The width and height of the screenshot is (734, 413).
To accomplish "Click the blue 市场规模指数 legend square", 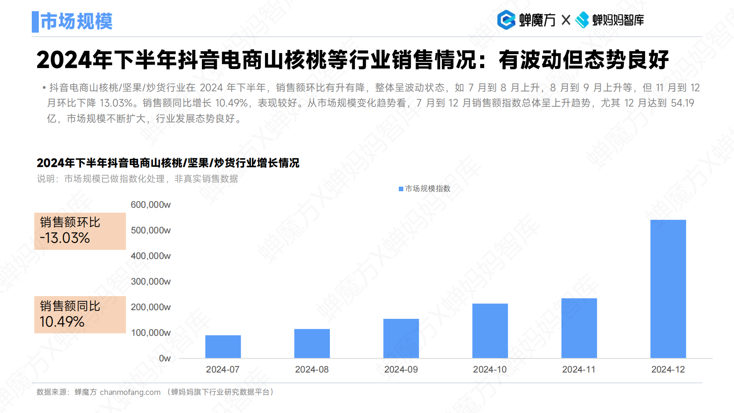I will (x=401, y=189).
